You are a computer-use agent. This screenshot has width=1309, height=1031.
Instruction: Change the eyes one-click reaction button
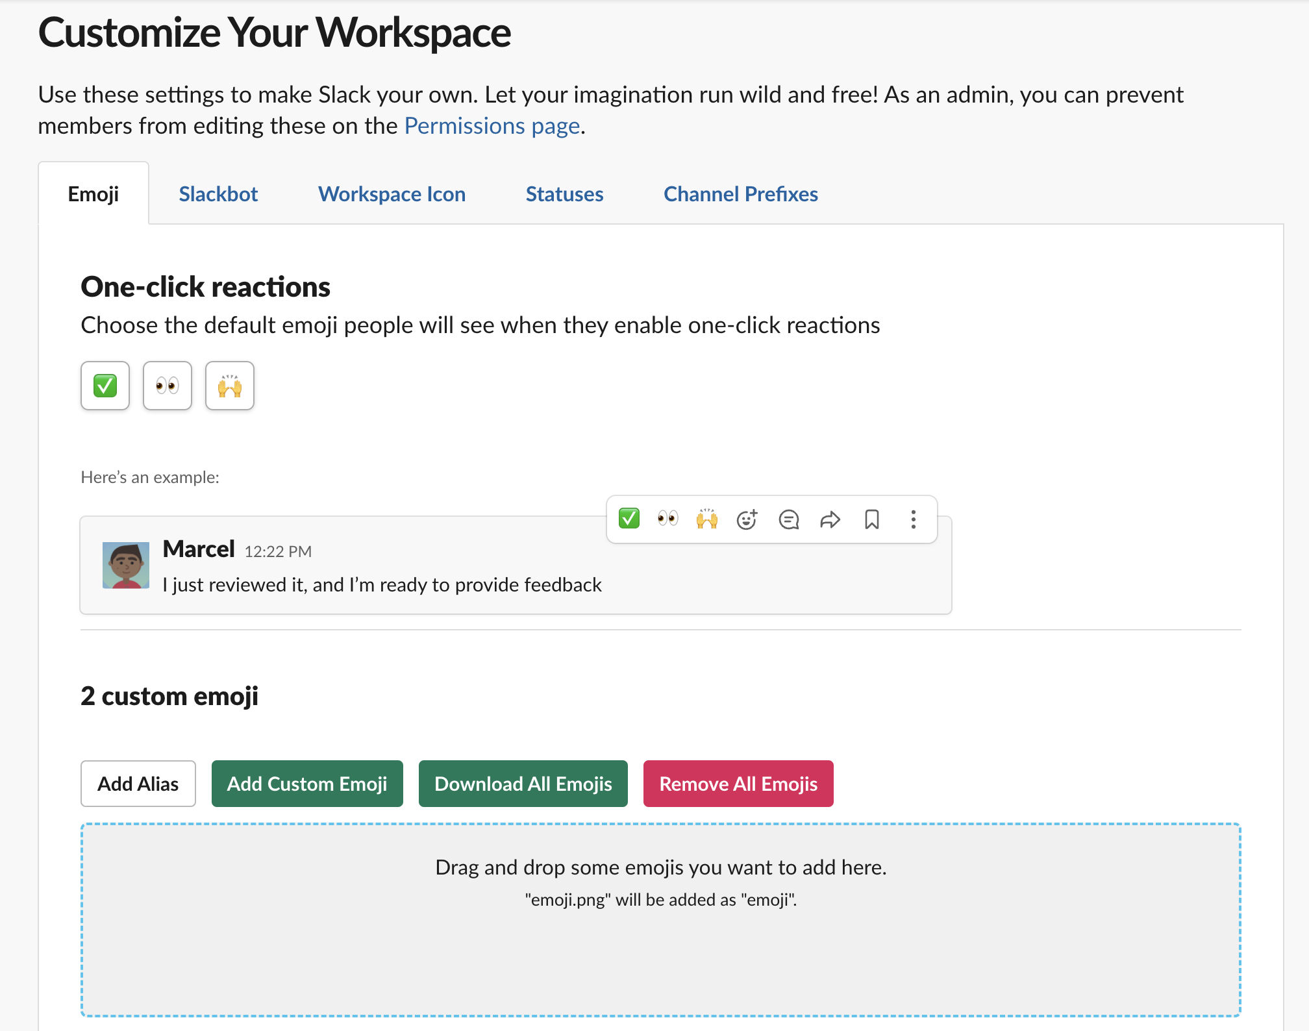[168, 386]
